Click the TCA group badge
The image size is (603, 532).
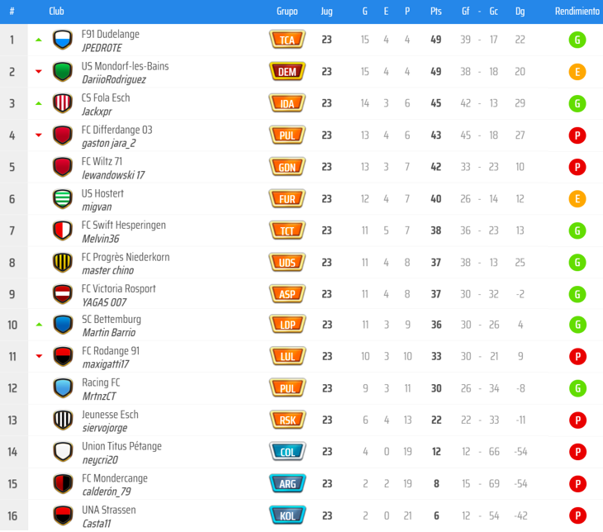coord(287,40)
